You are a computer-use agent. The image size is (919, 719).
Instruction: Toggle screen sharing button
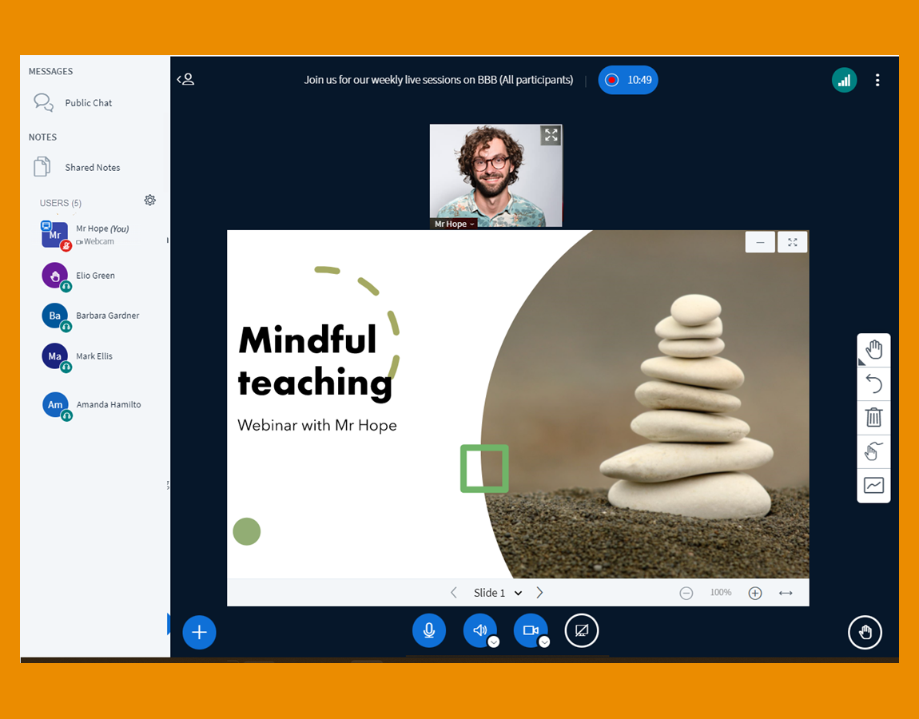coord(582,630)
